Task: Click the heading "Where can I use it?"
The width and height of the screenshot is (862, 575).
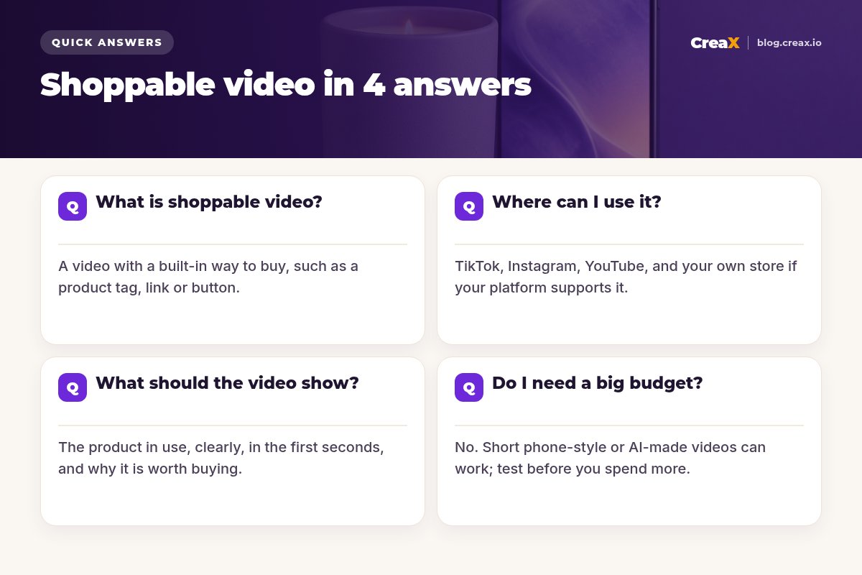Action: (x=577, y=202)
